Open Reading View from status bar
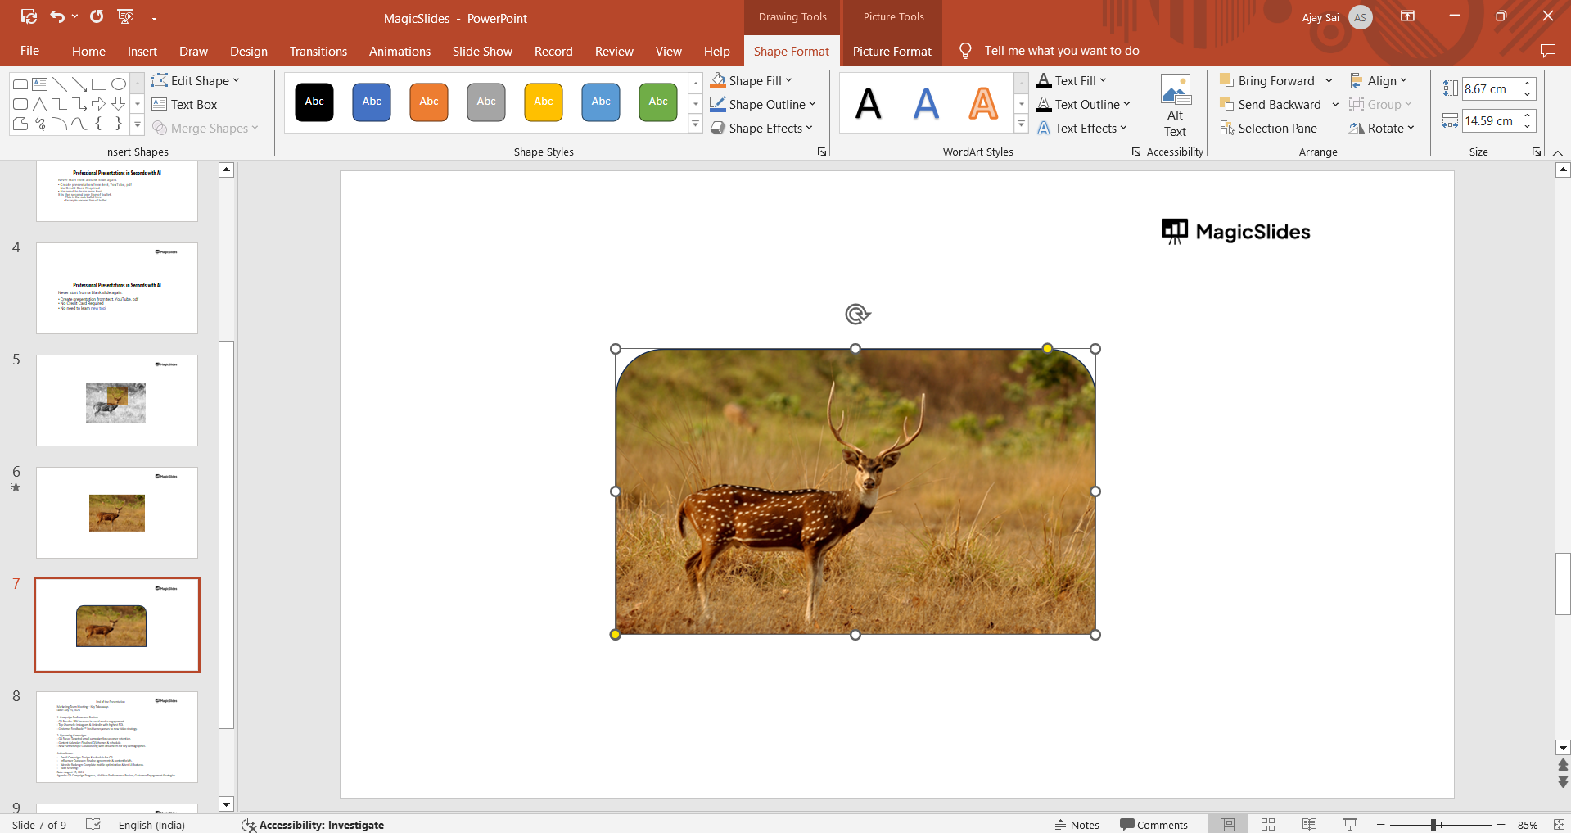1571x833 pixels. tap(1309, 825)
